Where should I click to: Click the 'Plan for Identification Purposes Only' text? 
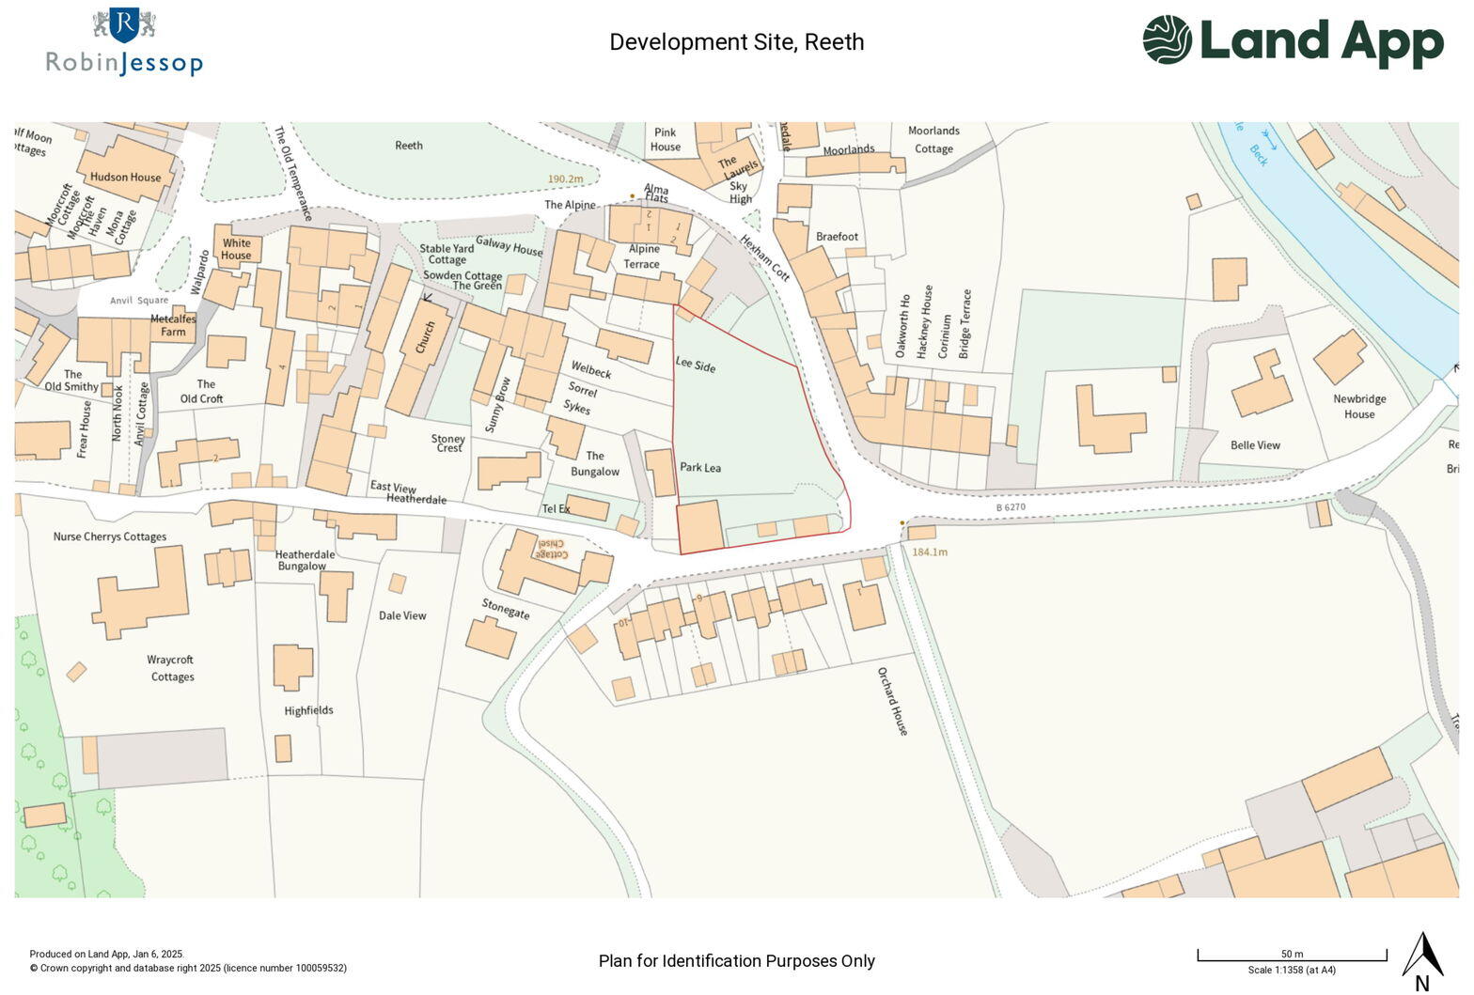(x=736, y=961)
